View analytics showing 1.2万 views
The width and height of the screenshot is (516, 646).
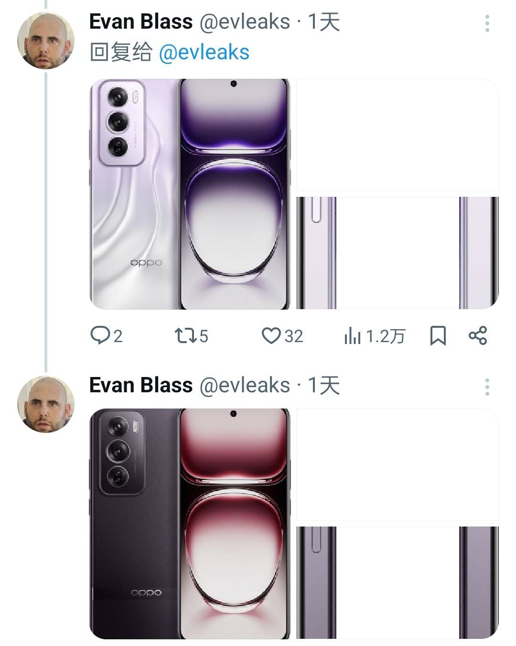point(374,336)
